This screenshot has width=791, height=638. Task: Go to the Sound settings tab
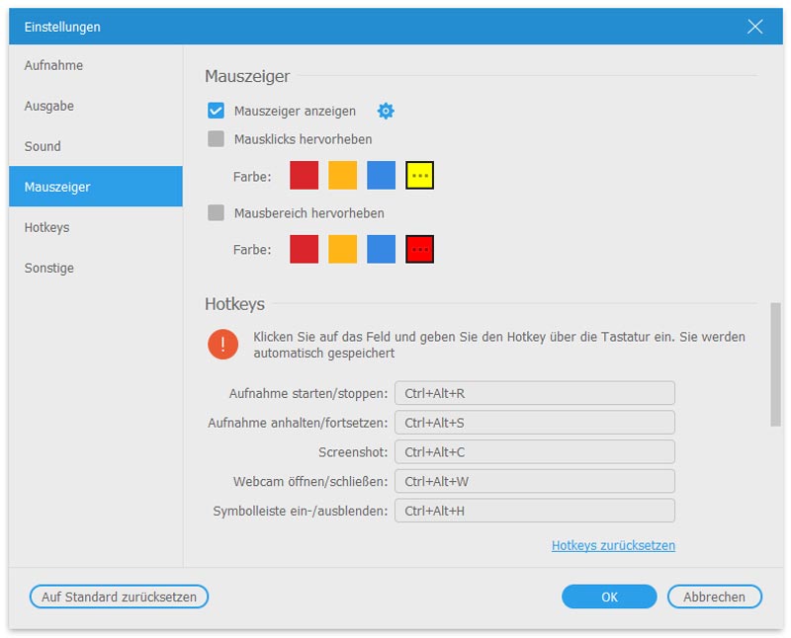coord(43,146)
